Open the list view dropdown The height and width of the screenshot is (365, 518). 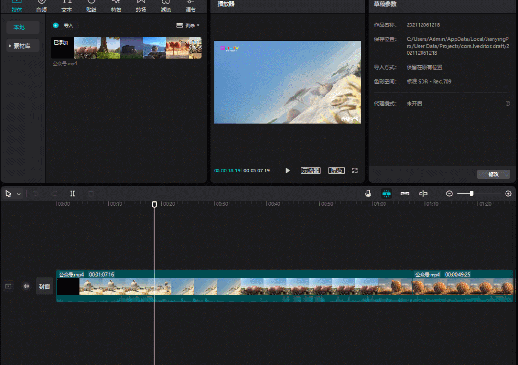[188, 25]
